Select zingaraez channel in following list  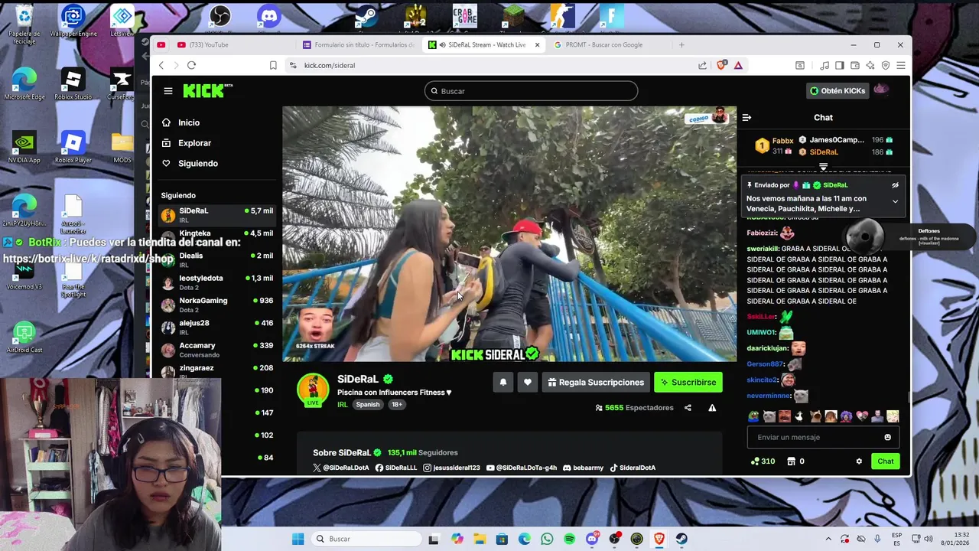click(216, 372)
